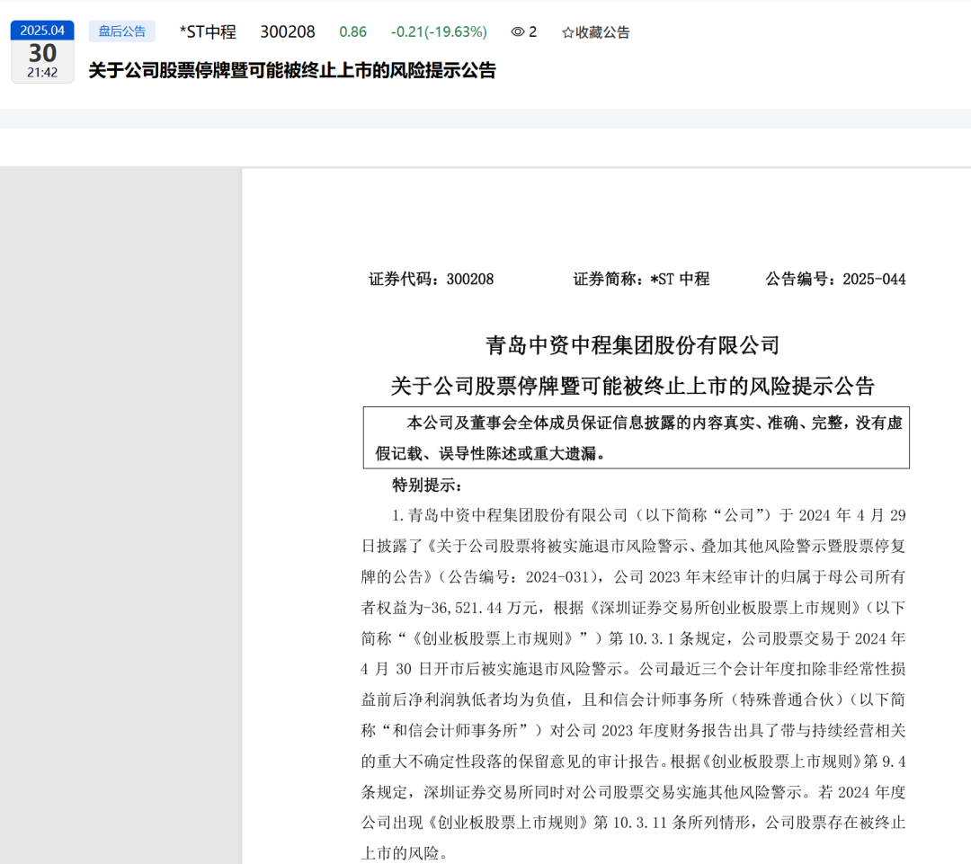Click the 2025.04 date badge
971x864 pixels.
pyautogui.click(x=42, y=31)
